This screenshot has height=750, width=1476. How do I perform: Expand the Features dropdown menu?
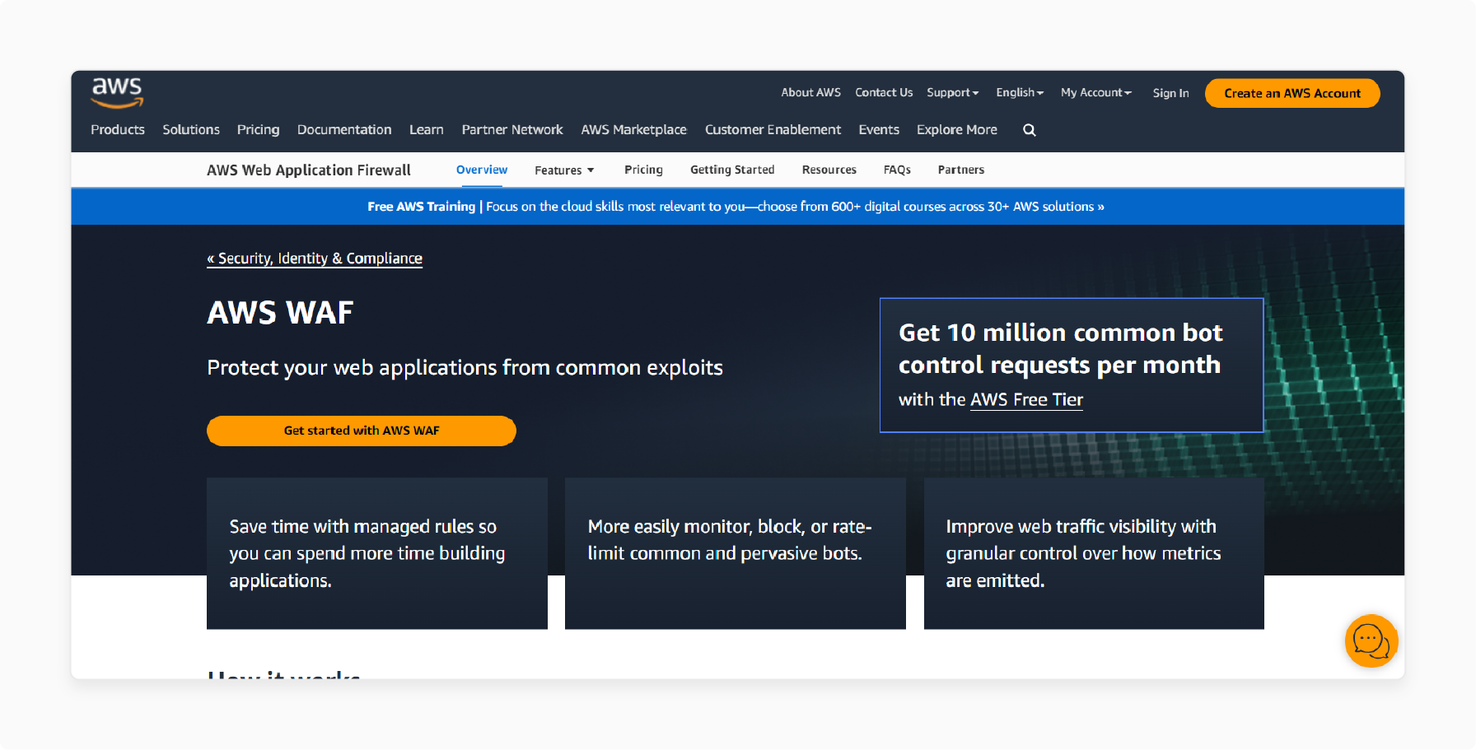click(564, 170)
